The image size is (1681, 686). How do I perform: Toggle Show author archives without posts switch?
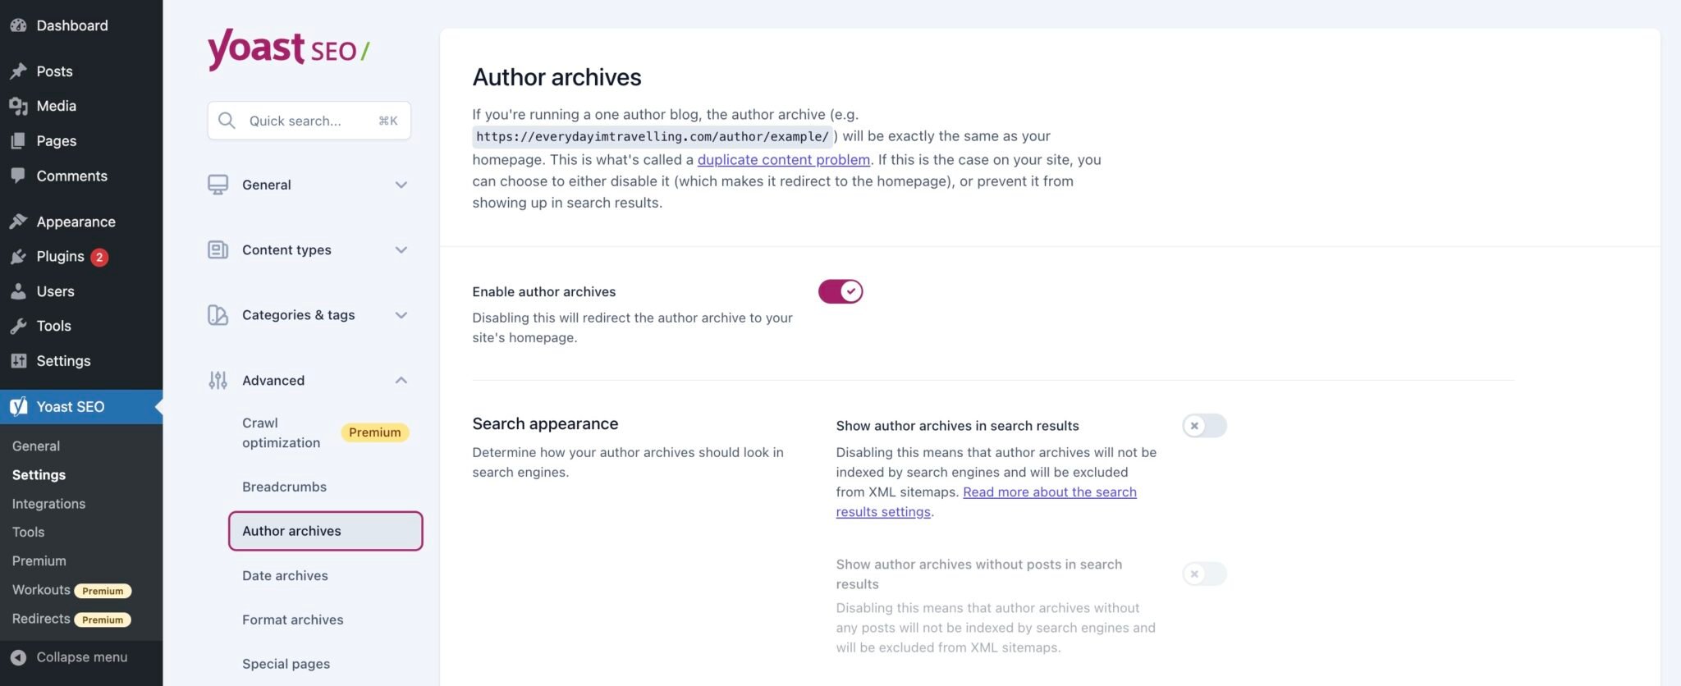click(x=1204, y=574)
